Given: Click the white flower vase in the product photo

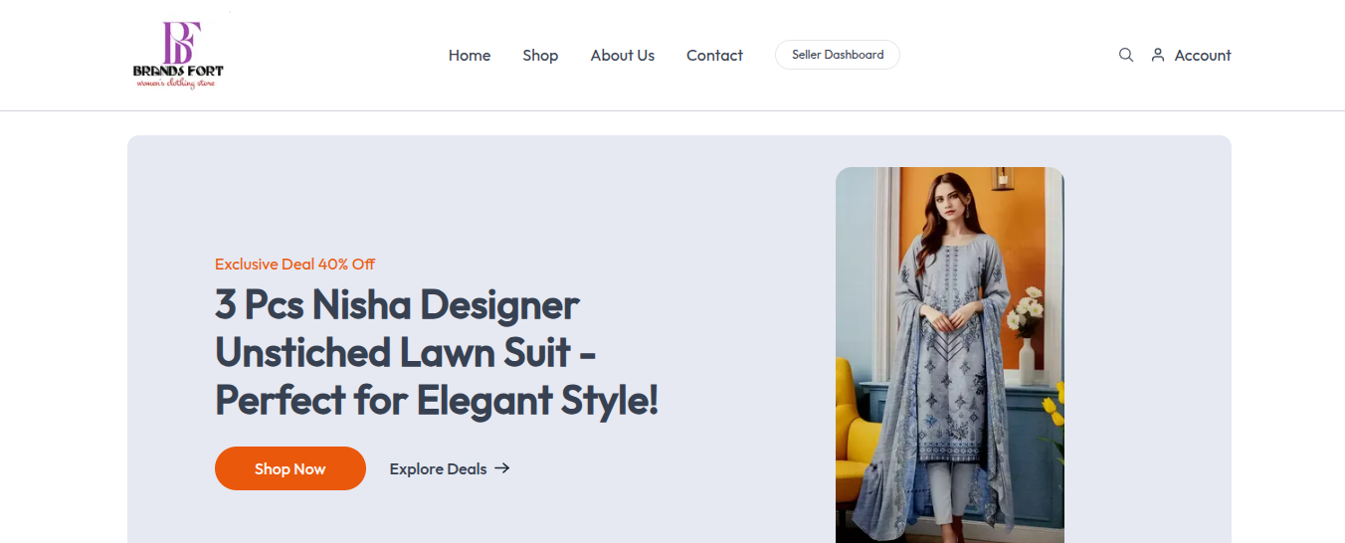Looking at the screenshot, I should click(1027, 358).
